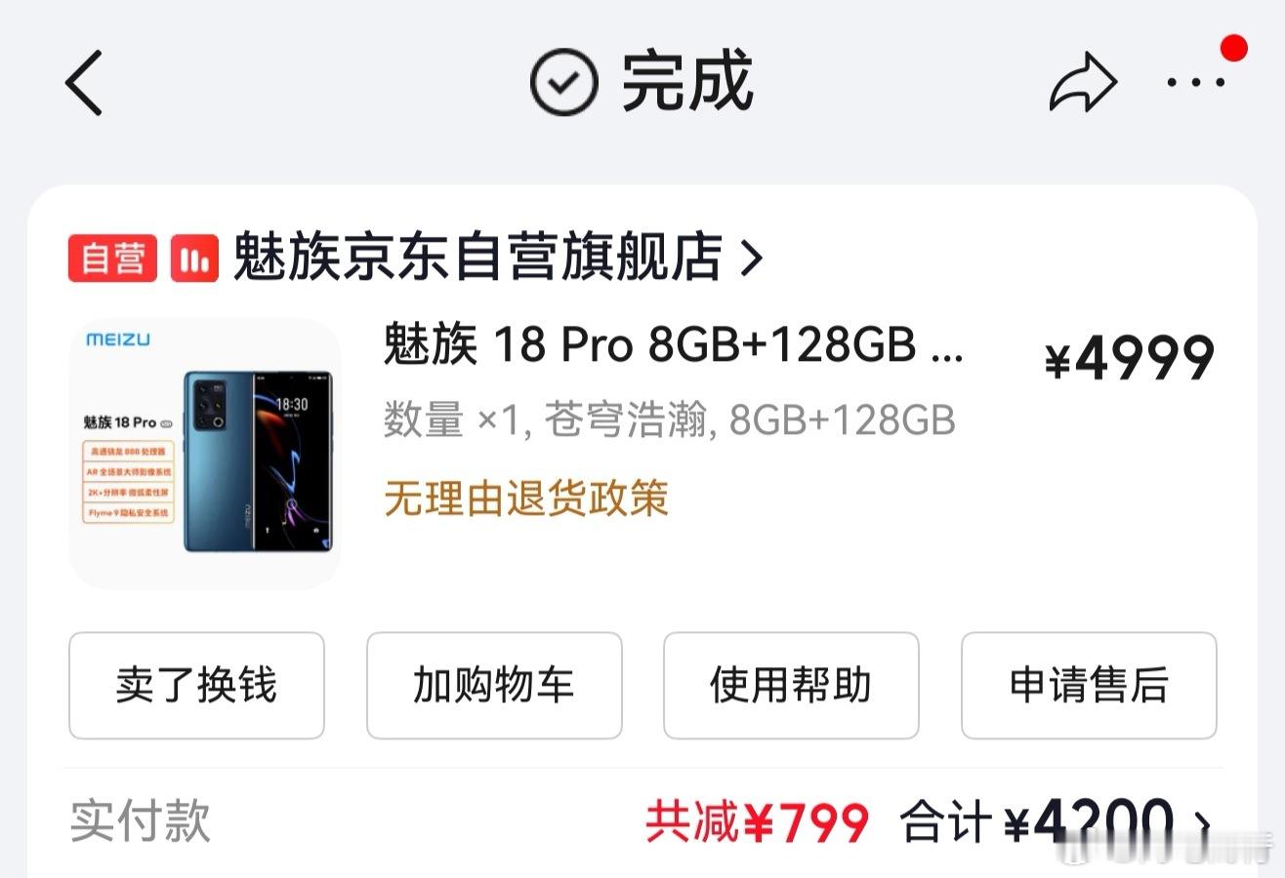
Task: Click the 卖了换钱 button
Action: pyautogui.click(x=196, y=685)
